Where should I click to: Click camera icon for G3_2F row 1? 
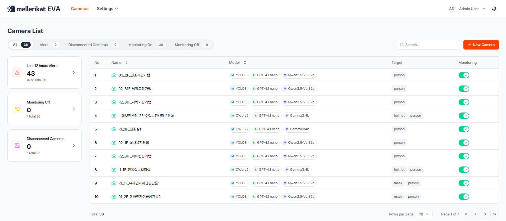point(114,75)
